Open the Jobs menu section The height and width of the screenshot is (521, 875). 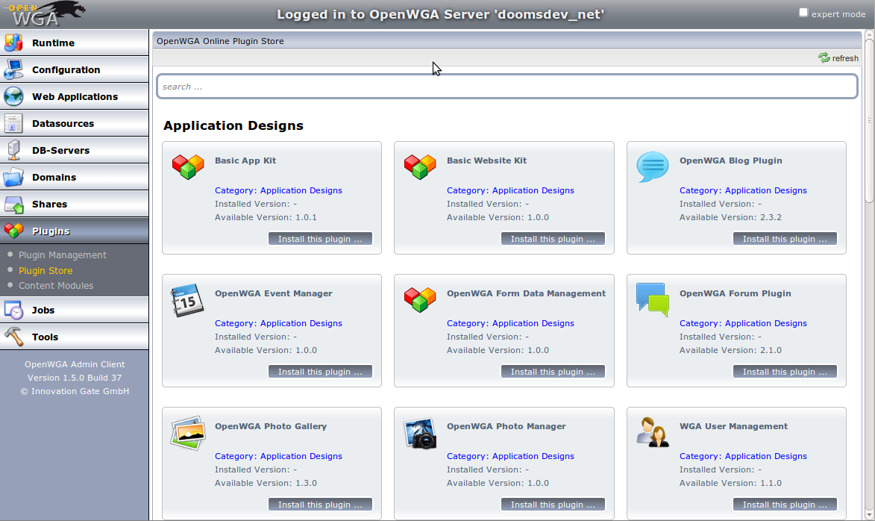74,310
